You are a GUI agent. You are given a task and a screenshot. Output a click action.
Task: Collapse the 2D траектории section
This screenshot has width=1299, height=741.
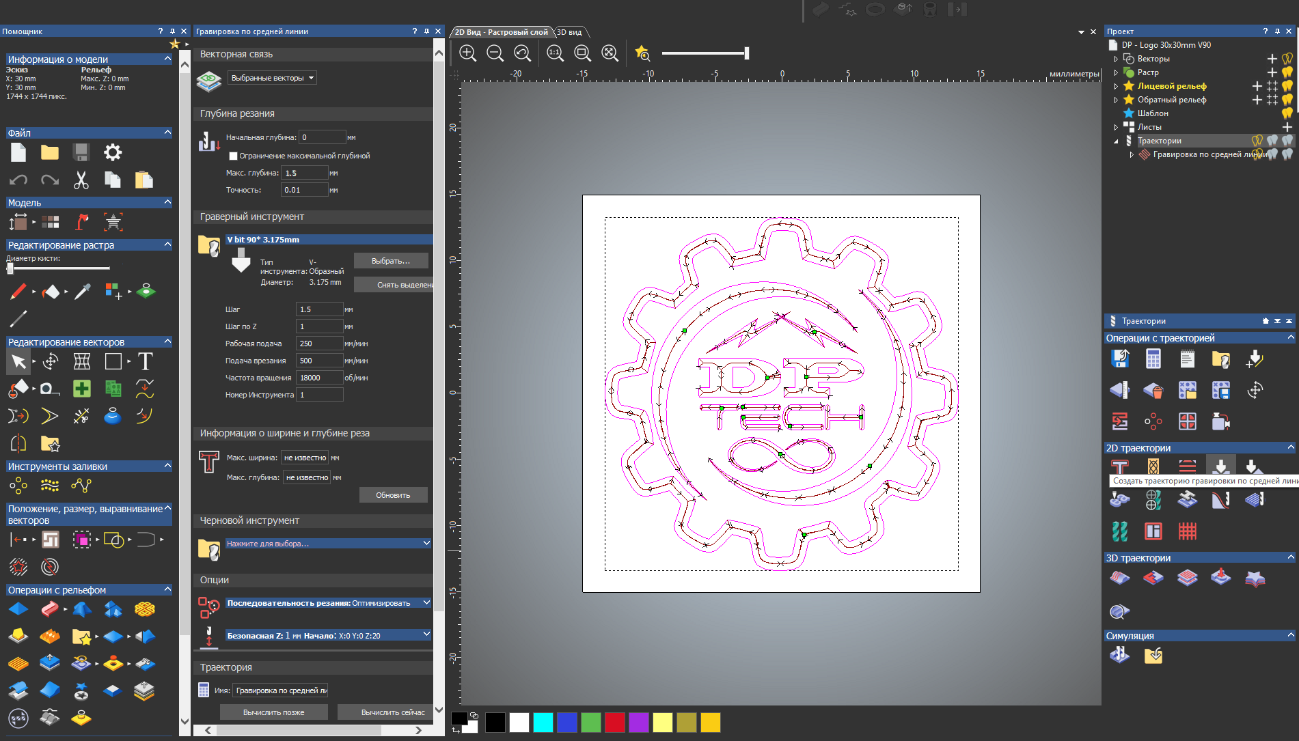pos(1291,447)
